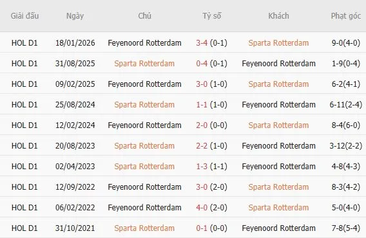Select the date 02/04/2023 cell

coord(75,166)
